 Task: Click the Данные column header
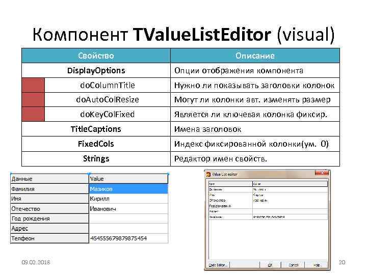pos(49,179)
